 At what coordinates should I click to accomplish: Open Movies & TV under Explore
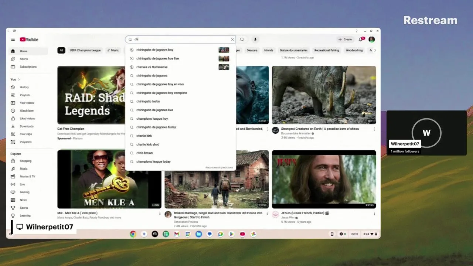click(x=28, y=176)
